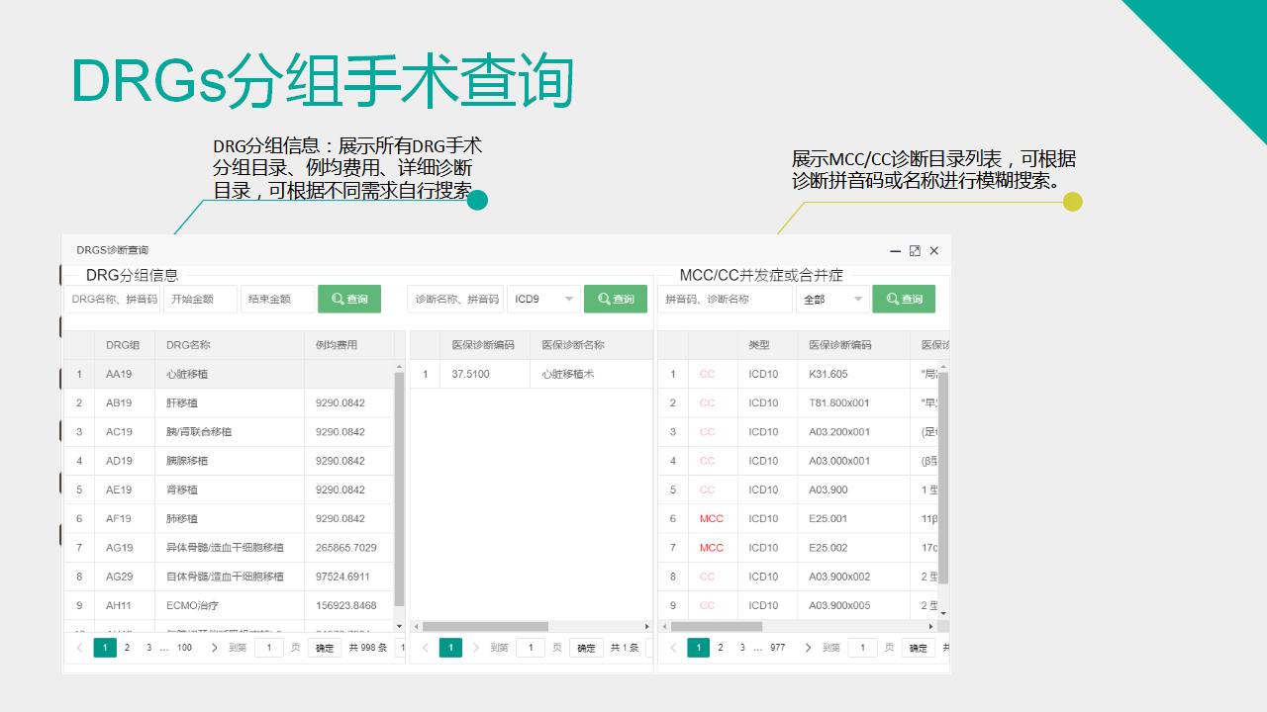Click the magnifier icon in MCC/CC search button
This screenshot has height=712, width=1267.
[x=890, y=299]
